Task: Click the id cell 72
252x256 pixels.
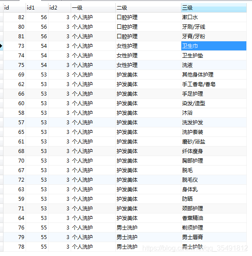Action: 14,180
